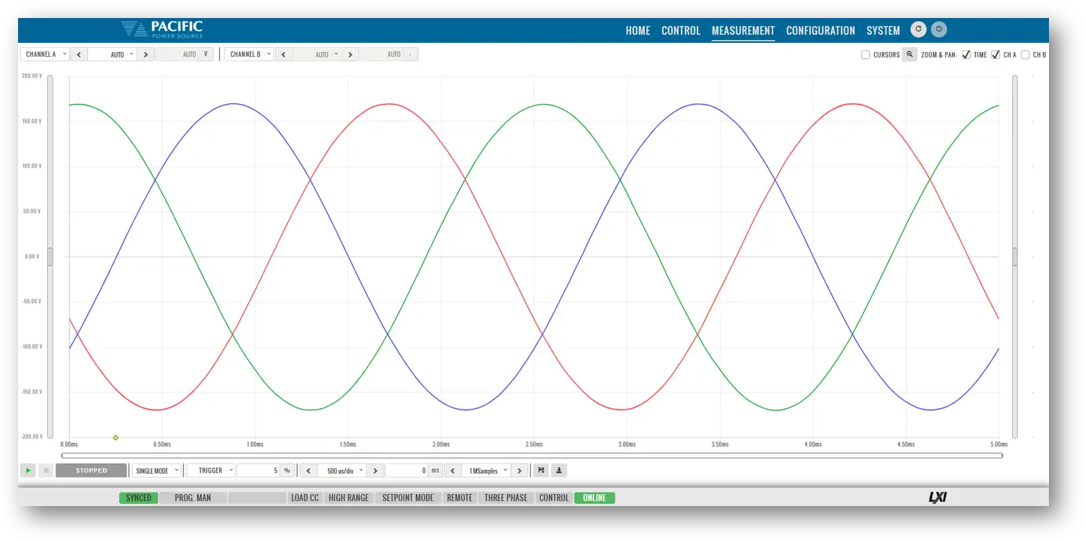Image resolution: width=1085 pixels, height=542 pixels.
Task: Uncheck the Time zoom and pan checkbox
Action: click(x=966, y=55)
